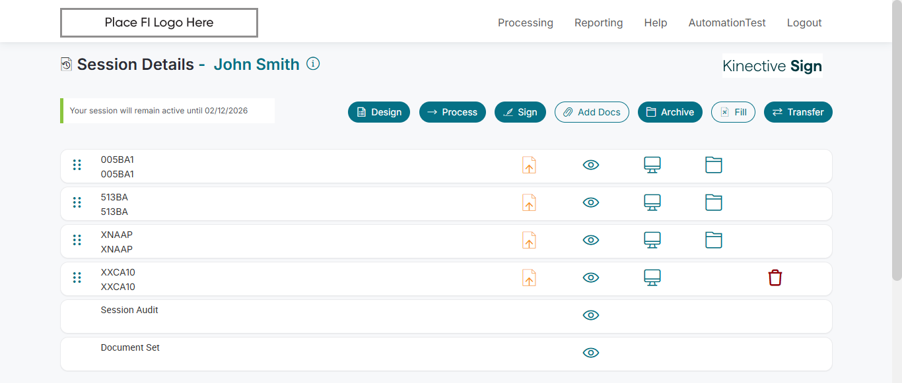Click the eye icon for 513BA

(591, 202)
